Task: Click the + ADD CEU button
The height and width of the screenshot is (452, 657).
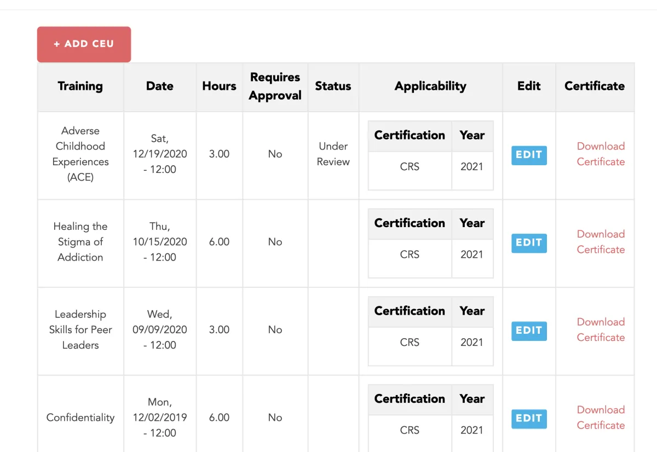Action: click(x=84, y=44)
